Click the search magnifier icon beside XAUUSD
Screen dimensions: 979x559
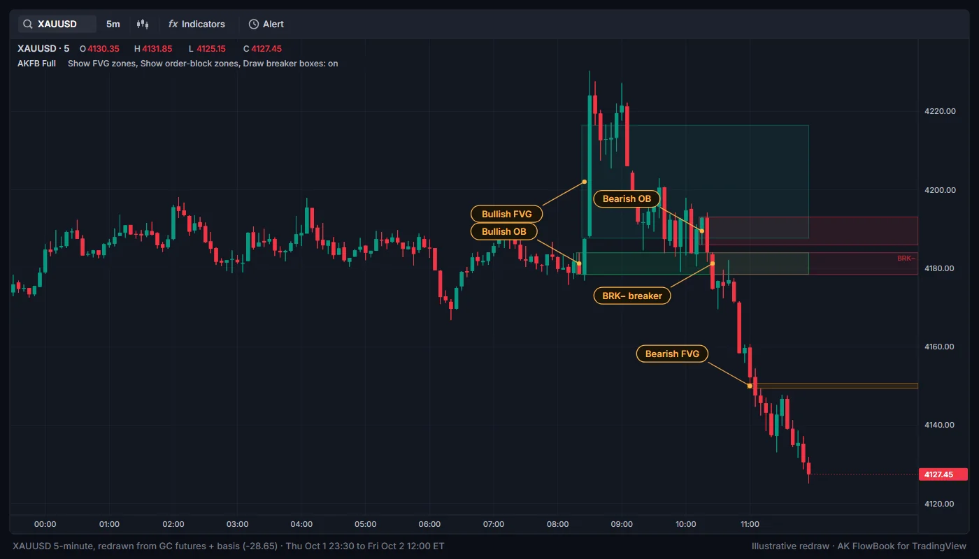point(28,24)
